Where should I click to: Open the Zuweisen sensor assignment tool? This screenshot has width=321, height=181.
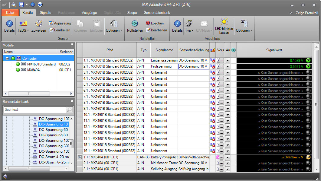pos(38,24)
